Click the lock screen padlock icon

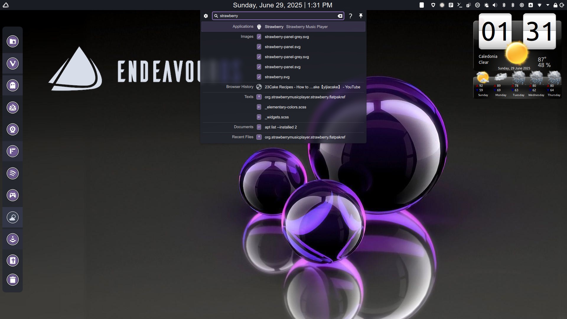[x=555, y=5]
